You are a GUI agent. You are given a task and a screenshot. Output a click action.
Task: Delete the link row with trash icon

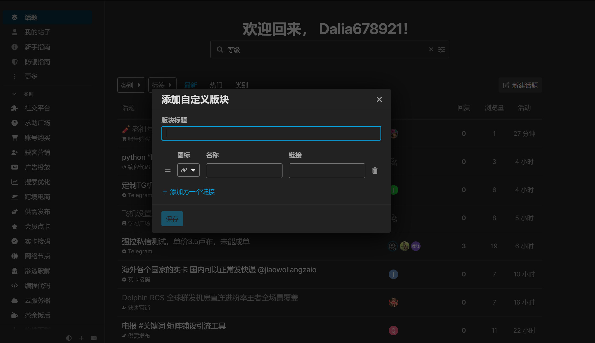pos(375,171)
